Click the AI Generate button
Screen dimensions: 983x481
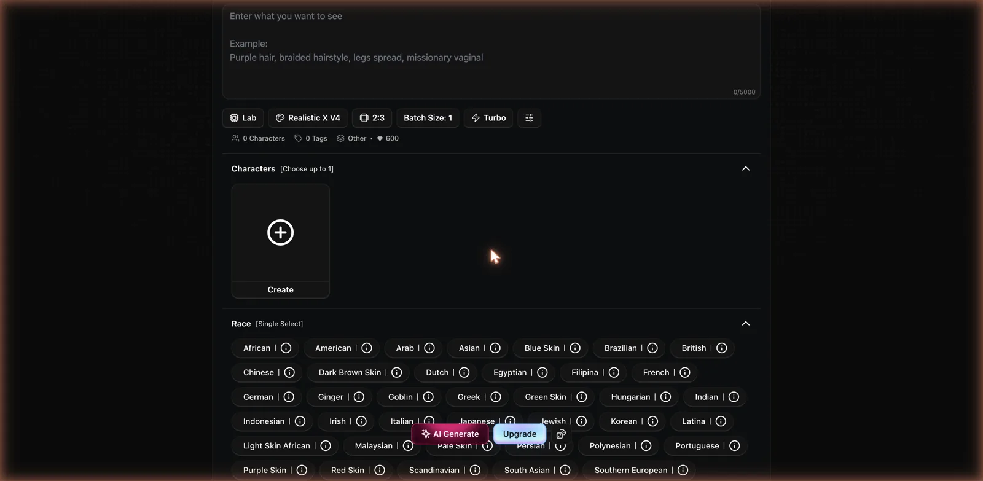450,434
